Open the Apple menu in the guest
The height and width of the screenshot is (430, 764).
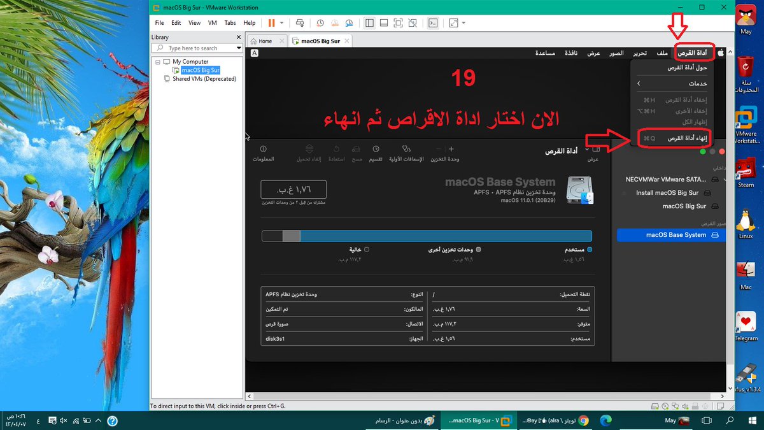pos(721,53)
